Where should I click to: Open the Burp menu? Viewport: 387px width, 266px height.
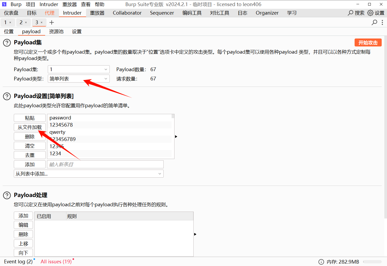(16, 4)
